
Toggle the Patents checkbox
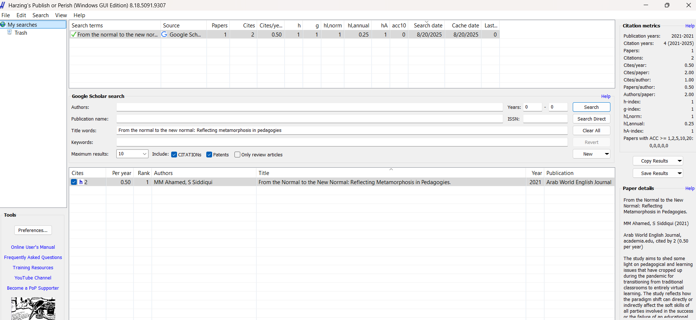tap(209, 155)
